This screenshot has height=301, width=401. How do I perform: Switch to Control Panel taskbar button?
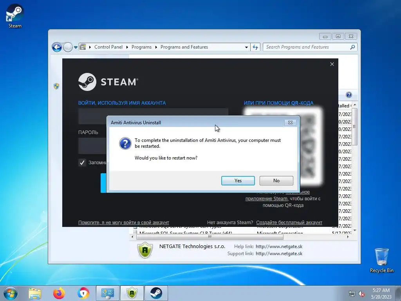(x=107, y=293)
